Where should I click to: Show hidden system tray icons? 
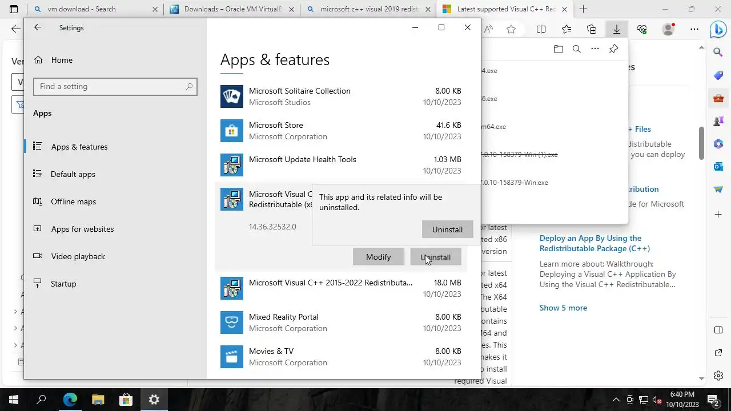616,400
